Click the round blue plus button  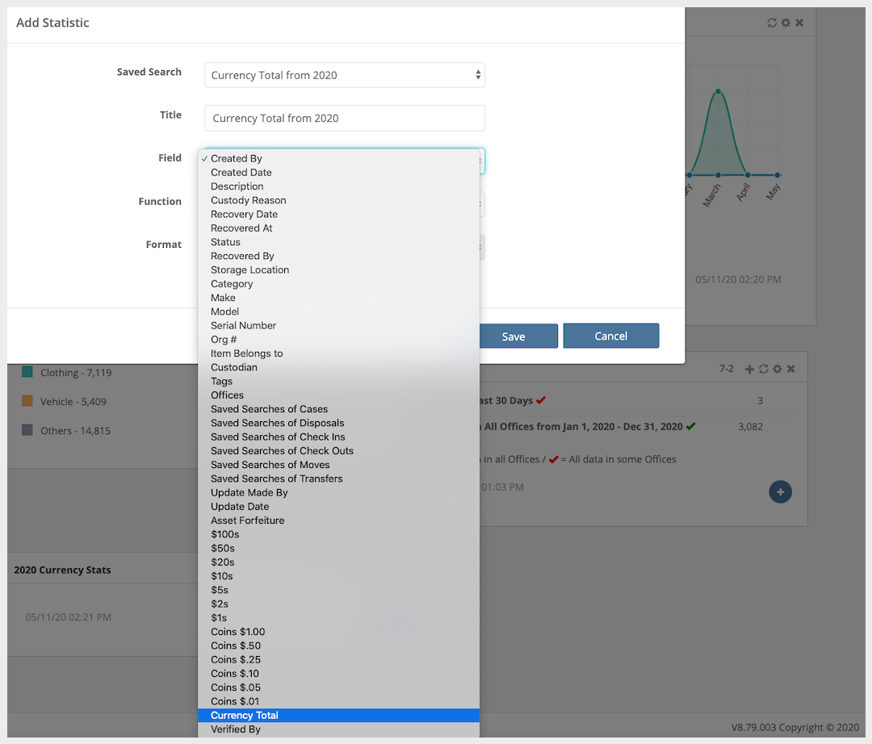pyautogui.click(x=780, y=491)
